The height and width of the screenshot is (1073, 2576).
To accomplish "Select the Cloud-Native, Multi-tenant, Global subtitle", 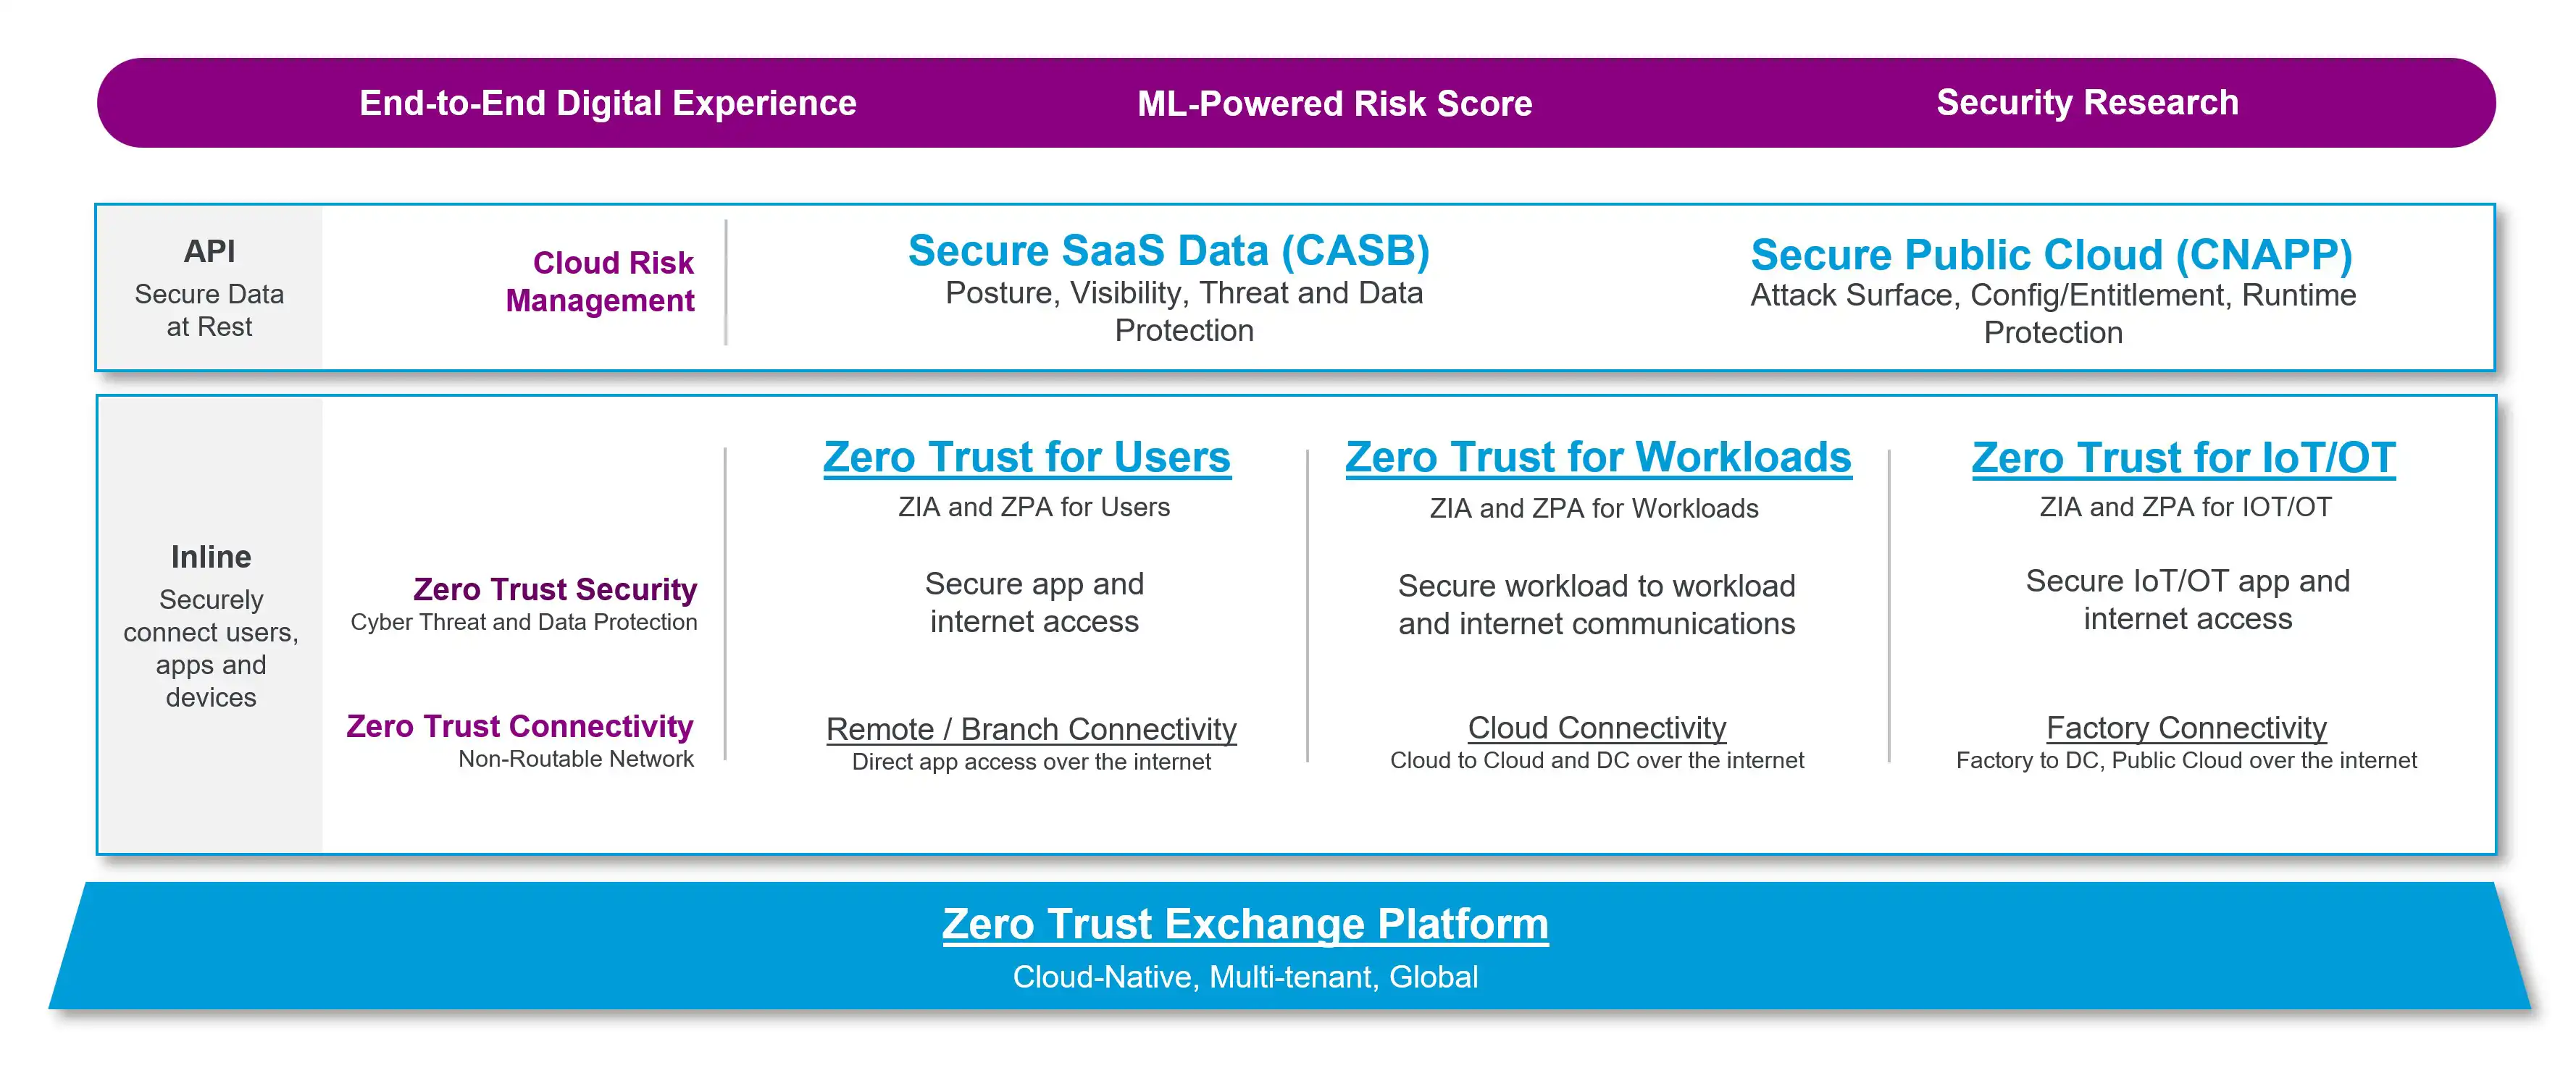I will click(1245, 976).
